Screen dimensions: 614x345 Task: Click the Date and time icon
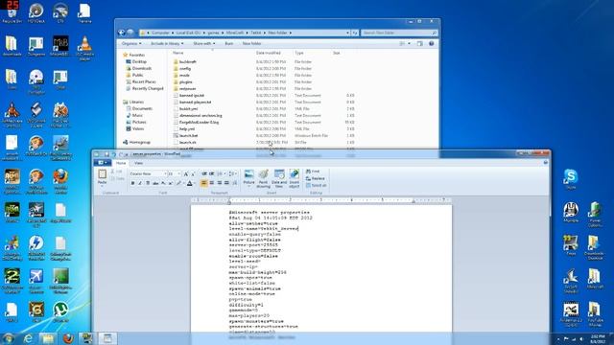point(279,178)
